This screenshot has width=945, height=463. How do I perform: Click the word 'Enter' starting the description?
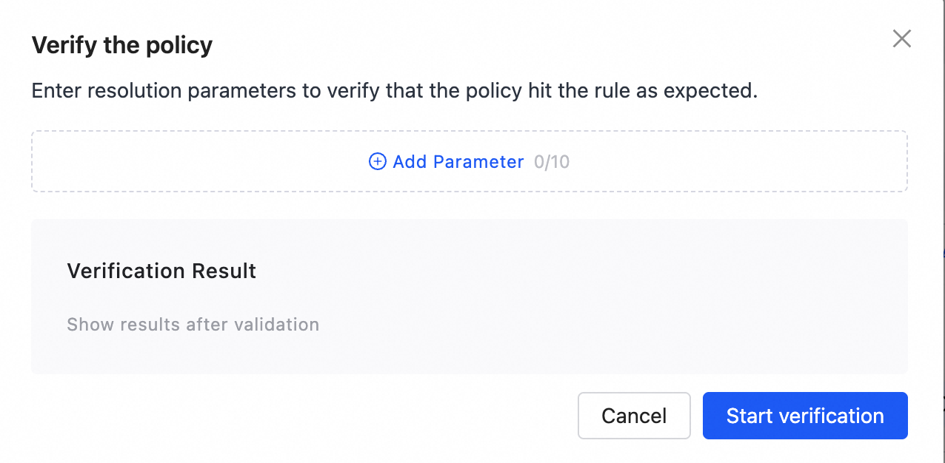(x=56, y=91)
